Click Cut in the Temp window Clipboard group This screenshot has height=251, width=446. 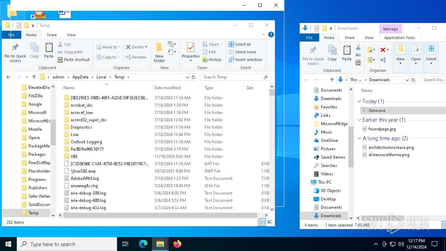click(64, 44)
